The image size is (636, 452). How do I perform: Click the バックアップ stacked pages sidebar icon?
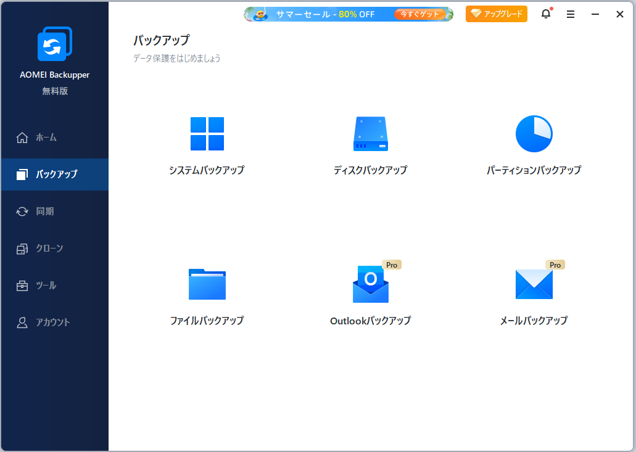point(22,175)
